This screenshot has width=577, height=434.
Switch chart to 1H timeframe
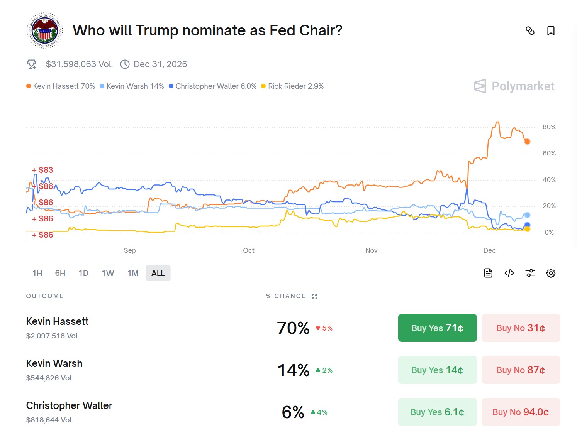(x=37, y=273)
